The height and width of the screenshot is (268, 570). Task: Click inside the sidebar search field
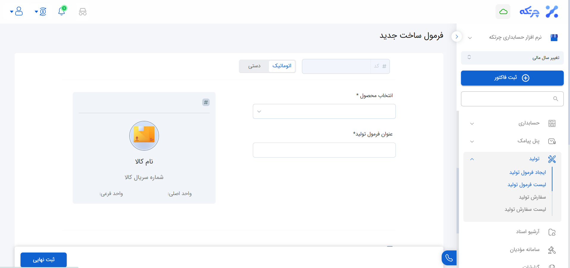point(512,99)
